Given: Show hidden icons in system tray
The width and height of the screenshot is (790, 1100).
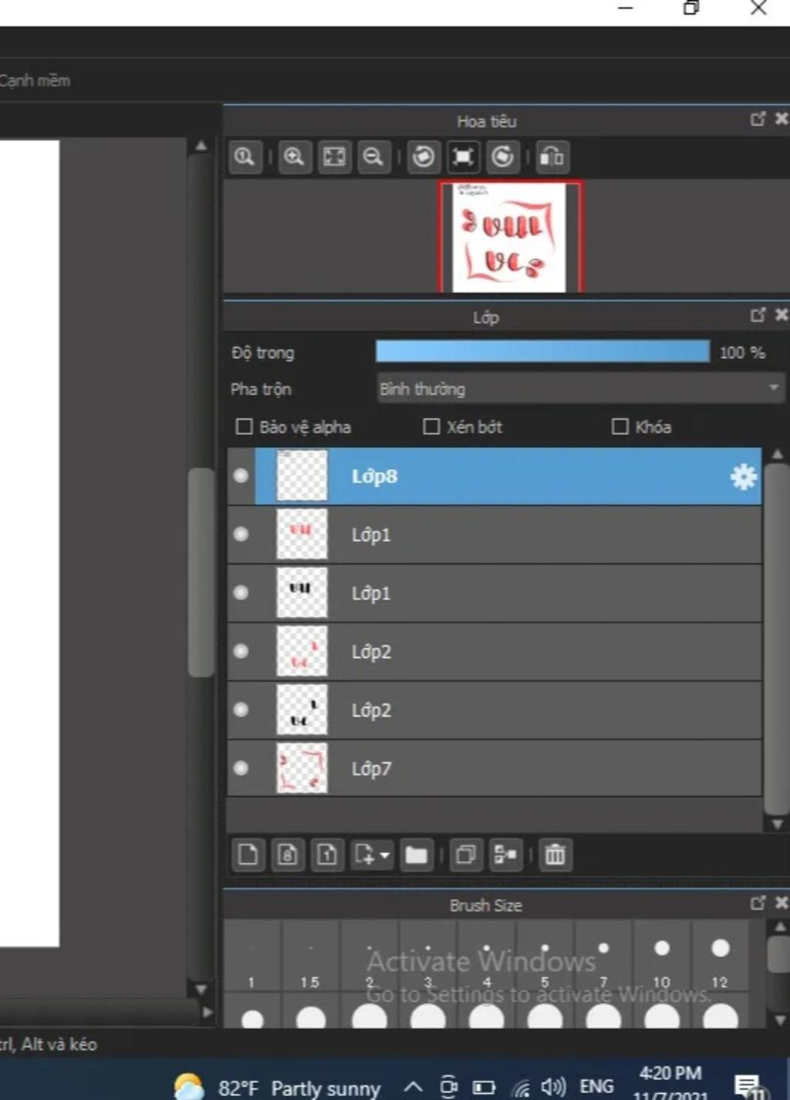Looking at the screenshot, I should 414,1087.
